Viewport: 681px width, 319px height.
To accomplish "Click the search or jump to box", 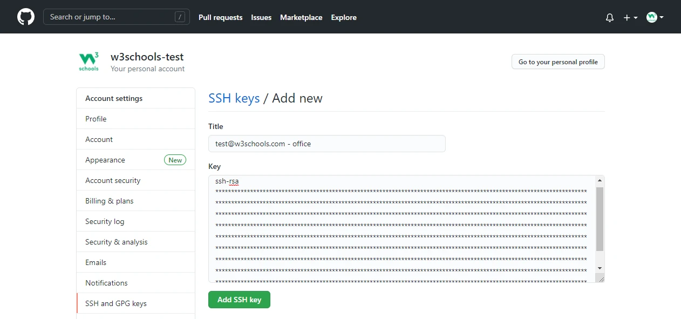I will (x=111, y=17).
